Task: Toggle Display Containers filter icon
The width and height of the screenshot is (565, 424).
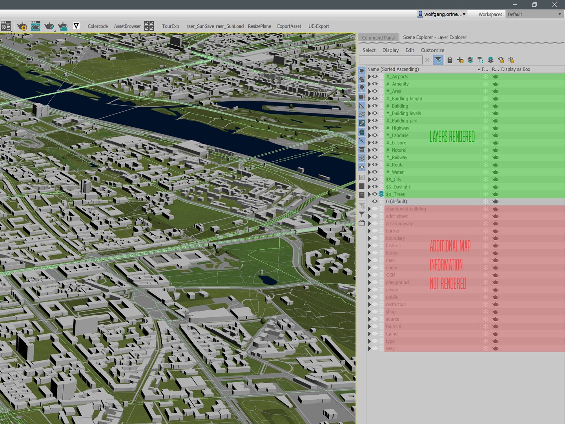Action: coord(362,150)
